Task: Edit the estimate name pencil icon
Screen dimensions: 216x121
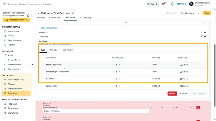Action: click(x=73, y=13)
